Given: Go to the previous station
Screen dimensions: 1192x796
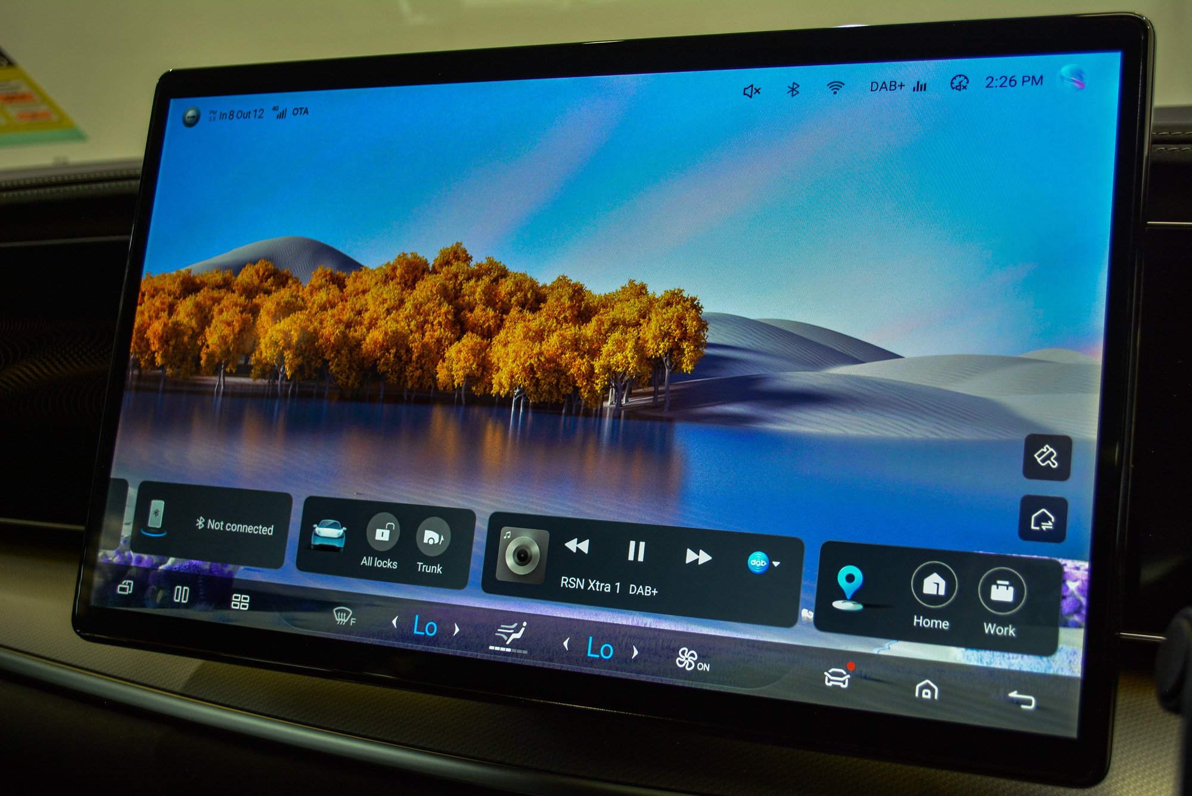Looking at the screenshot, I should (576, 545).
